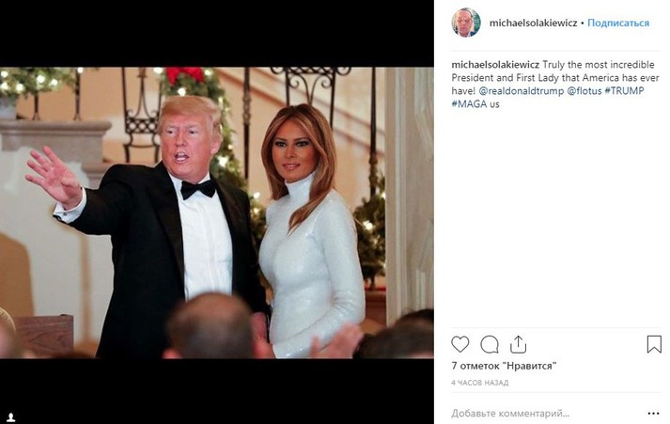Click the 4 часов назад timestamp
The height and width of the screenshot is (424, 670).
[479, 384]
